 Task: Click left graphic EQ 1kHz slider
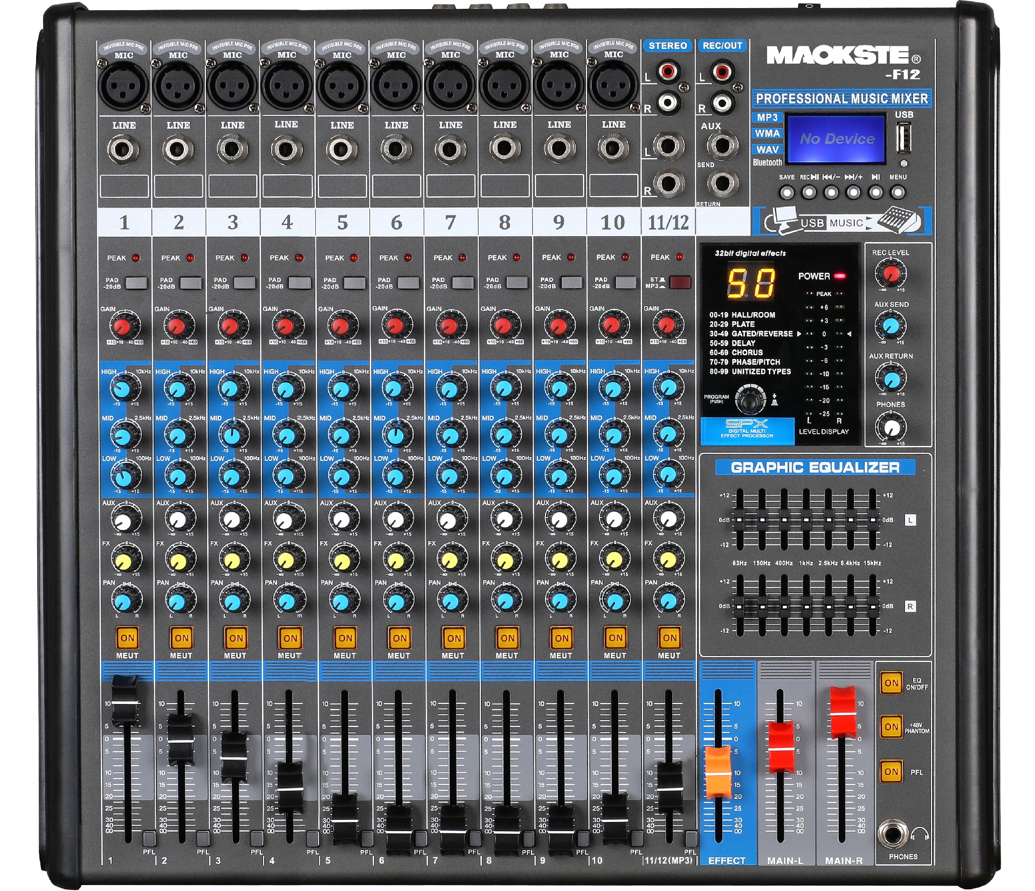[806, 520]
